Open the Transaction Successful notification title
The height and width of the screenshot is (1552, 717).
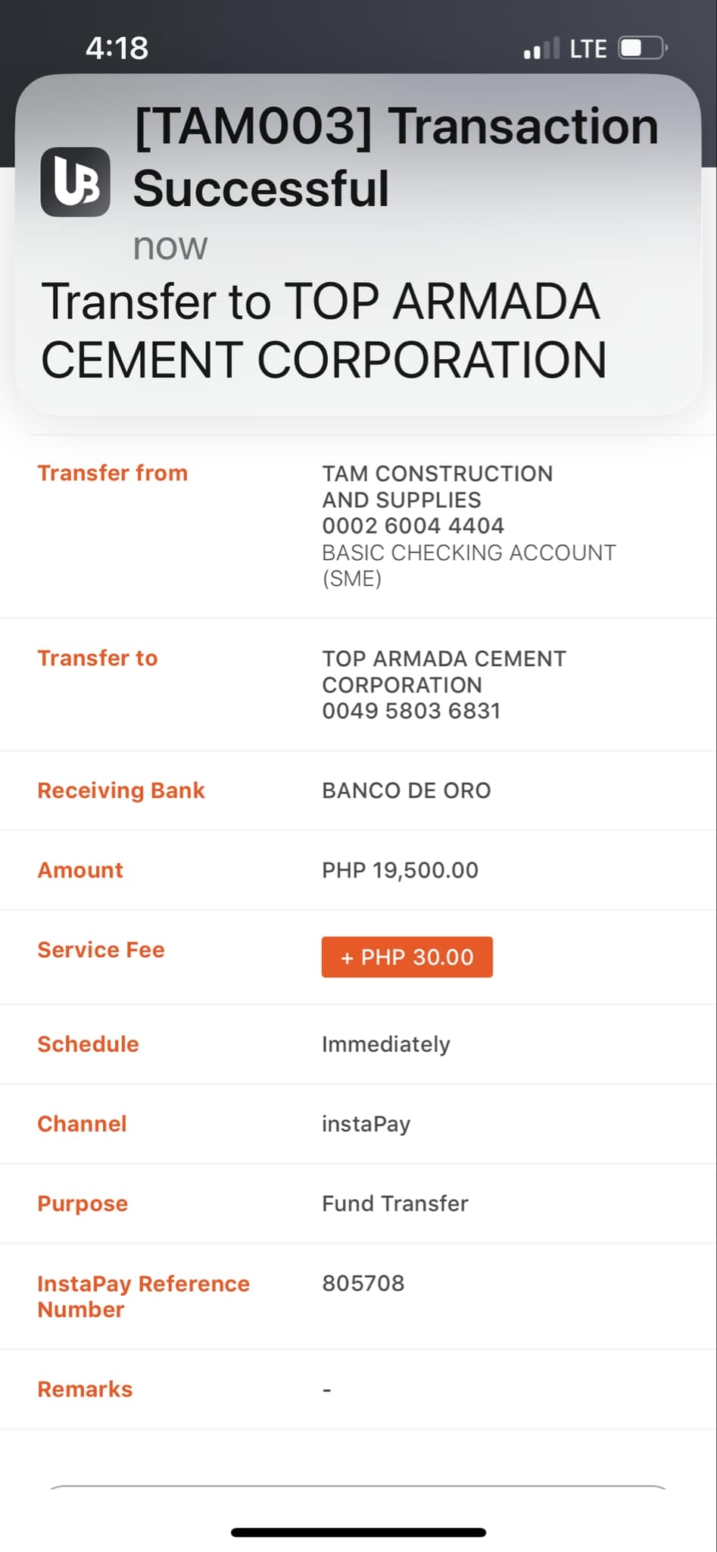coord(395,157)
